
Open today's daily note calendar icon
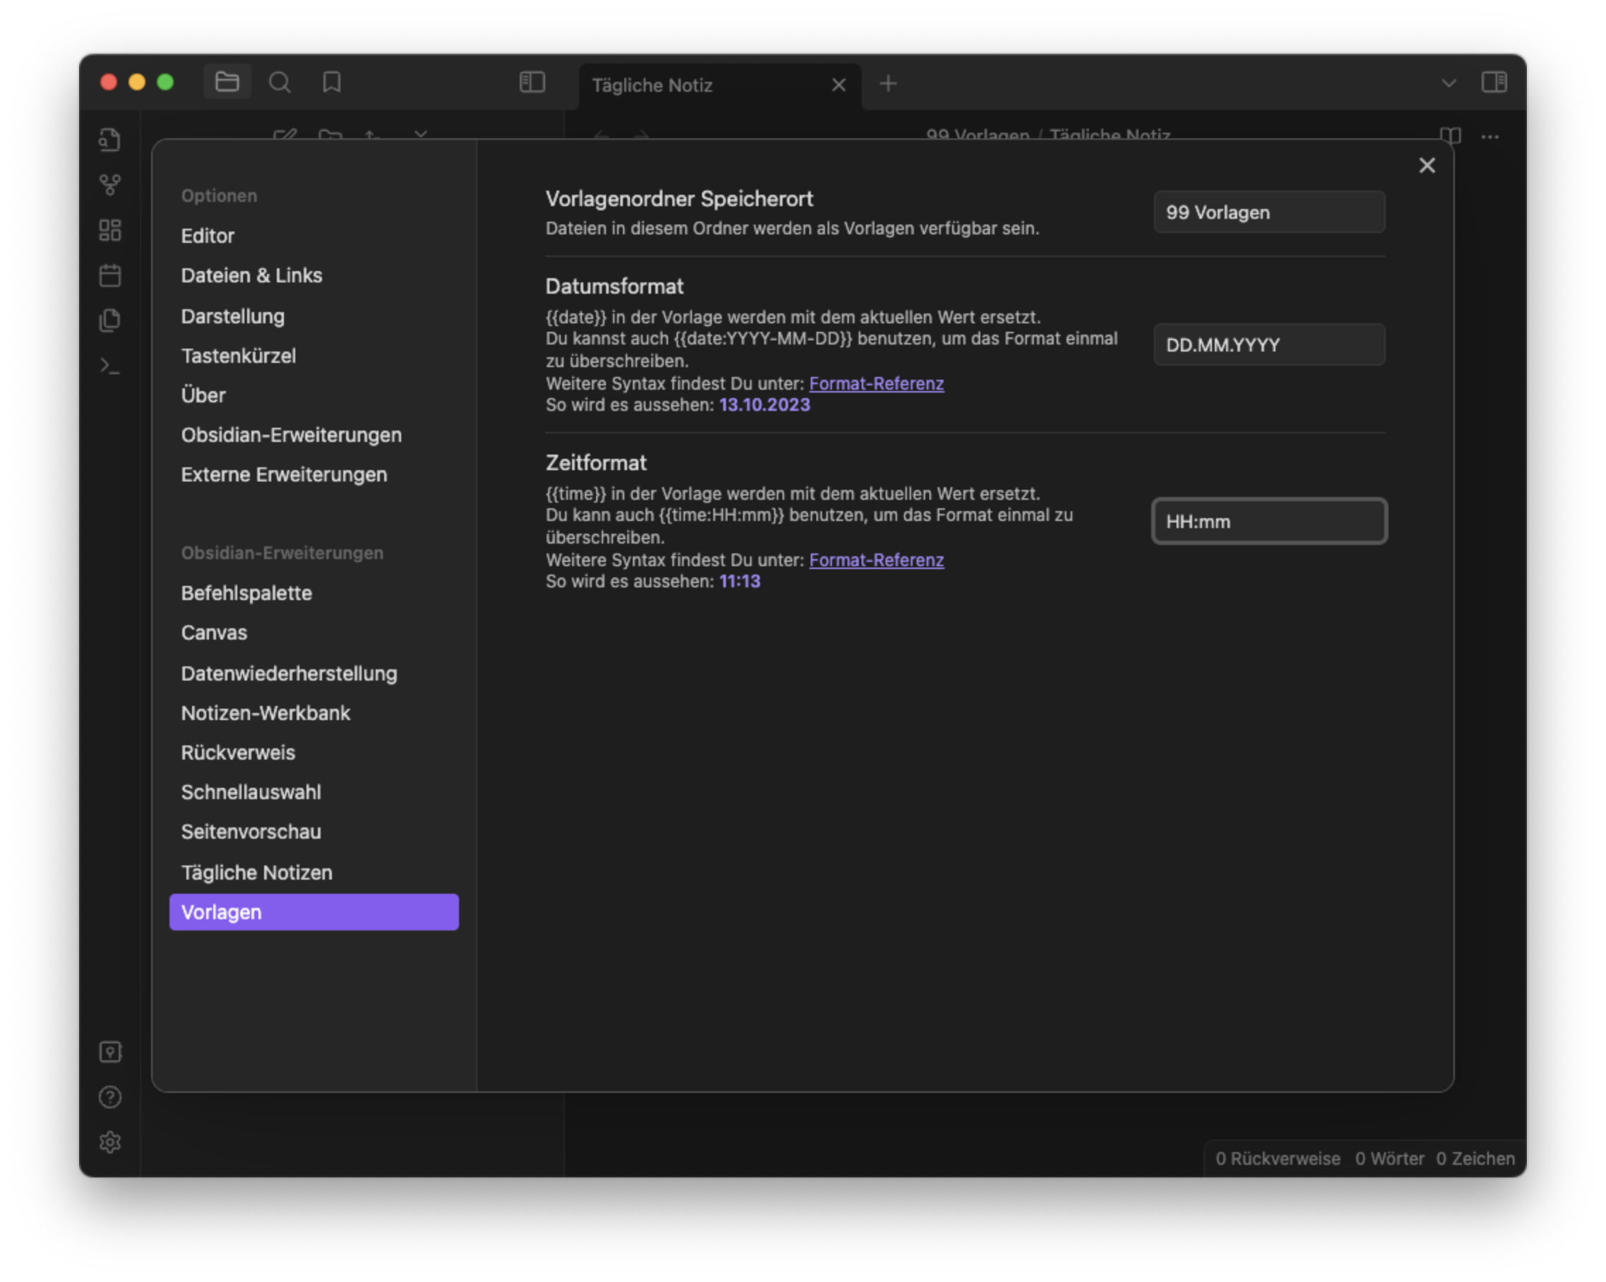tap(110, 275)
